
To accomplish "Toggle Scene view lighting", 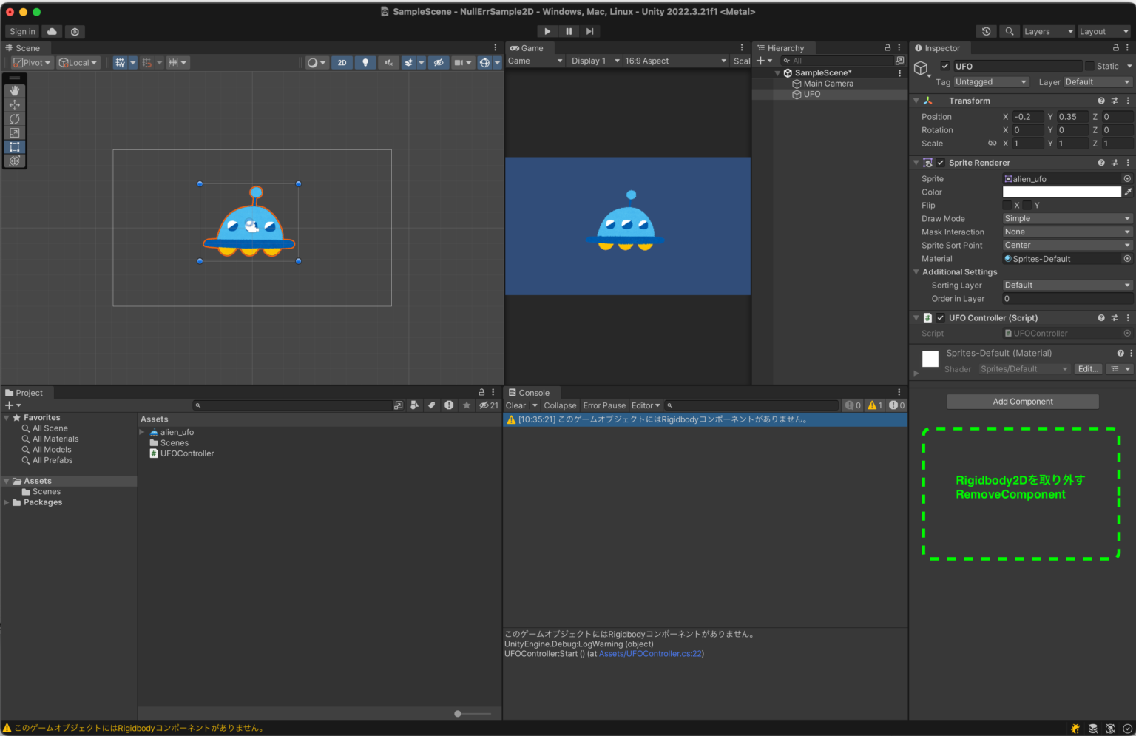I will [x=365, y=62].
